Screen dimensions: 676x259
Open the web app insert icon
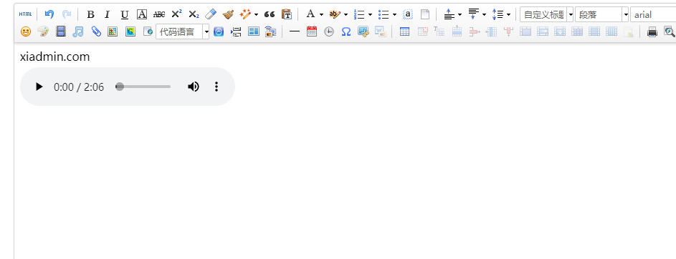(219, 31)
